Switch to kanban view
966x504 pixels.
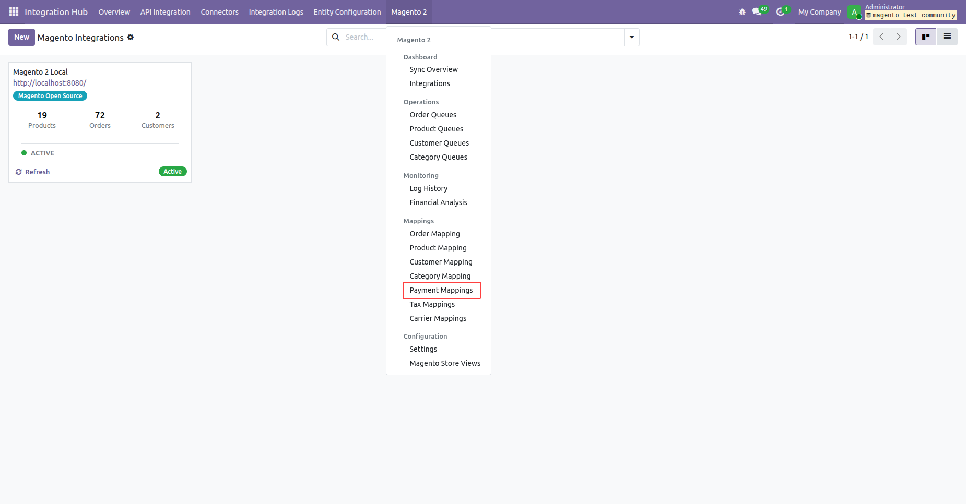(926, 37)
